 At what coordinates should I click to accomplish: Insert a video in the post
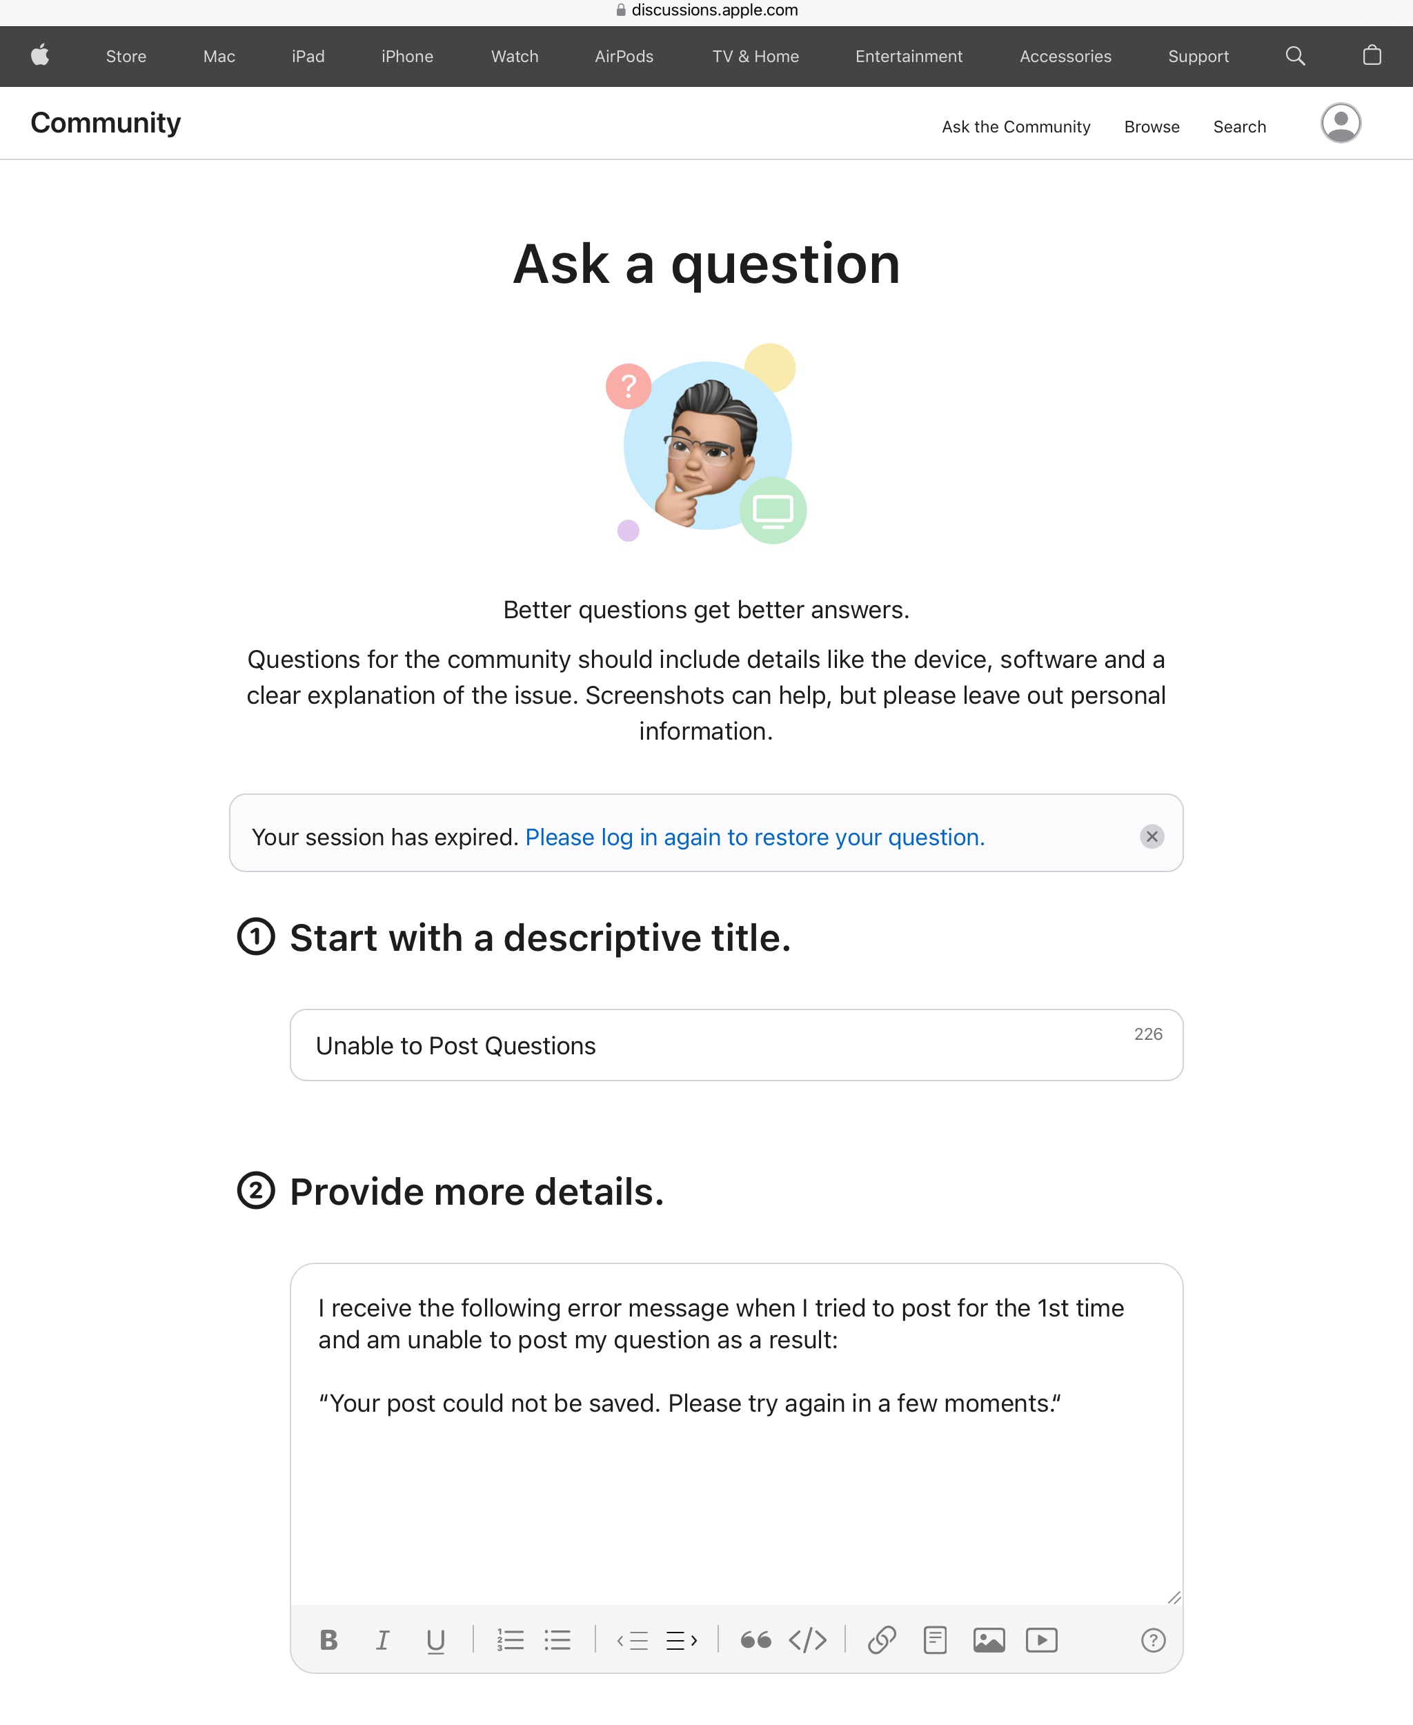[1042, 1639]
